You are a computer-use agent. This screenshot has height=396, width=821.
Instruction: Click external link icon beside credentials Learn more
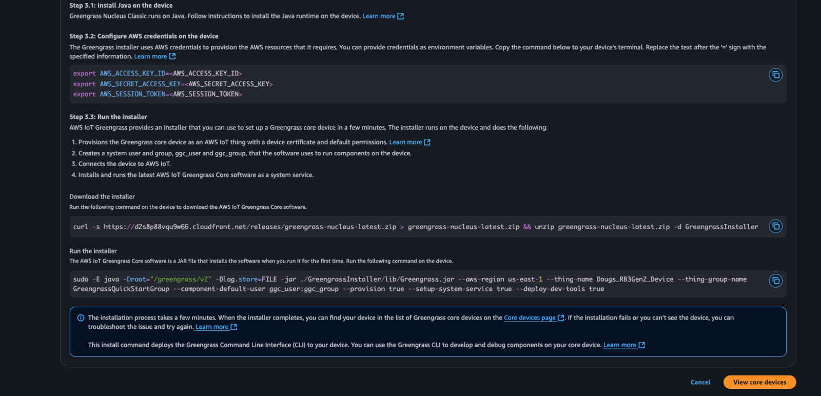pyautogui.click(x=172, y=56)
